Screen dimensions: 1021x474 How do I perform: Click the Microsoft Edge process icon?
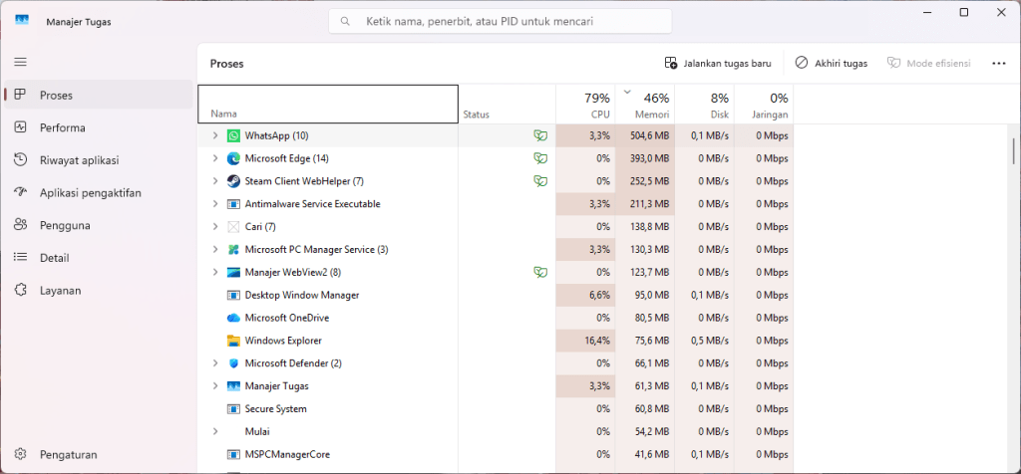click(233, 158)
